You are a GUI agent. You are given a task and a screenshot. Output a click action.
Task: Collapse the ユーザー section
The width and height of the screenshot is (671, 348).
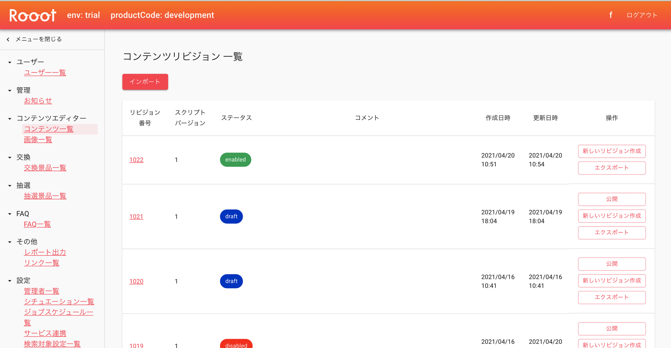pos(10,62)
